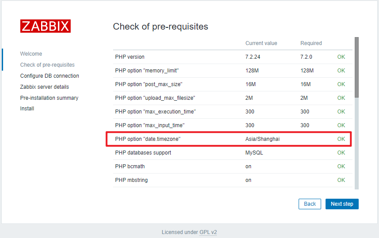This screenshot has width=379, height=238.
Task: Open Pre-installation summary step
Action: (49, 98)
